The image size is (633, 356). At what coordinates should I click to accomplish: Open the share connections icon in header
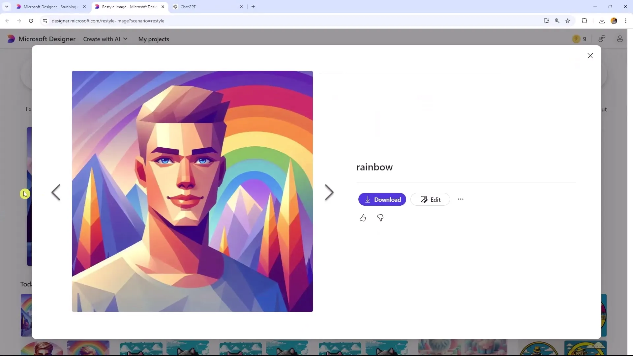[x=602, y=39]
